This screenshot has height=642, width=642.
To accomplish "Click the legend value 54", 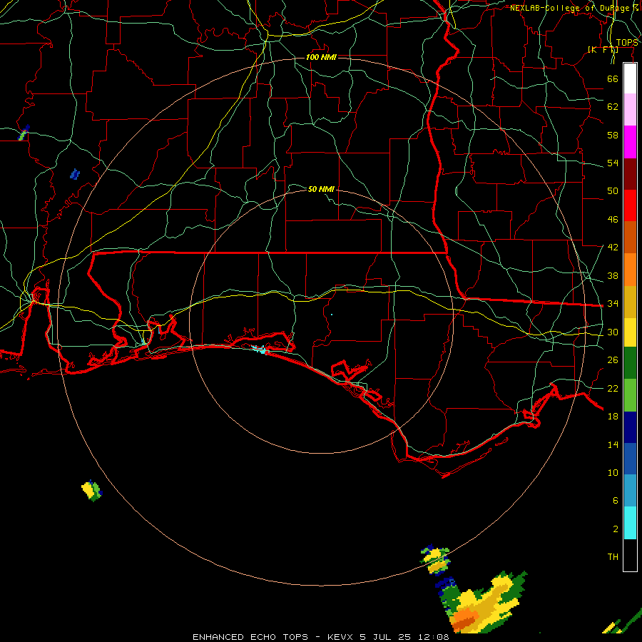I will coord(613,163).
